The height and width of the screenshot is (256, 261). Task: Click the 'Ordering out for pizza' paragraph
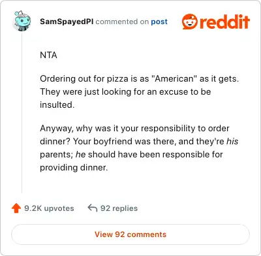(x=139, y=91)
